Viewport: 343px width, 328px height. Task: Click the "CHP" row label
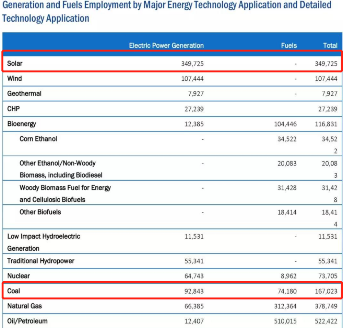[x=13, y=109]
